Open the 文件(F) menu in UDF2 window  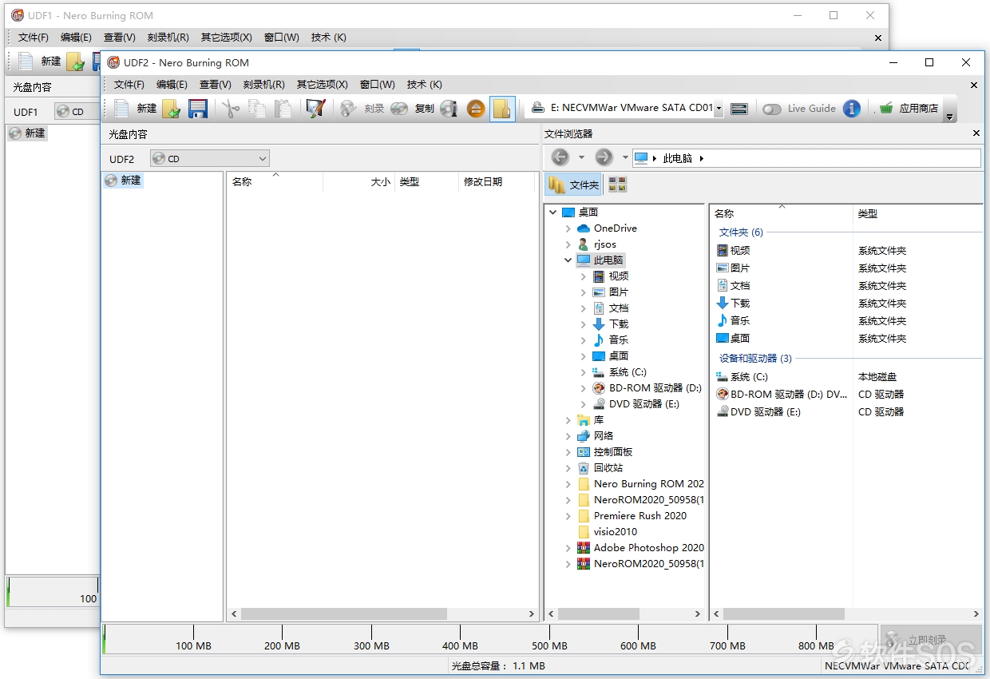point(129,85)
